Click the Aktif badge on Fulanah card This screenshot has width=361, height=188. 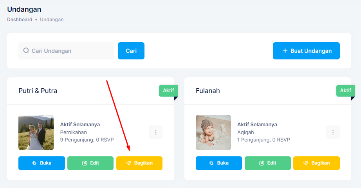point(346,91)
